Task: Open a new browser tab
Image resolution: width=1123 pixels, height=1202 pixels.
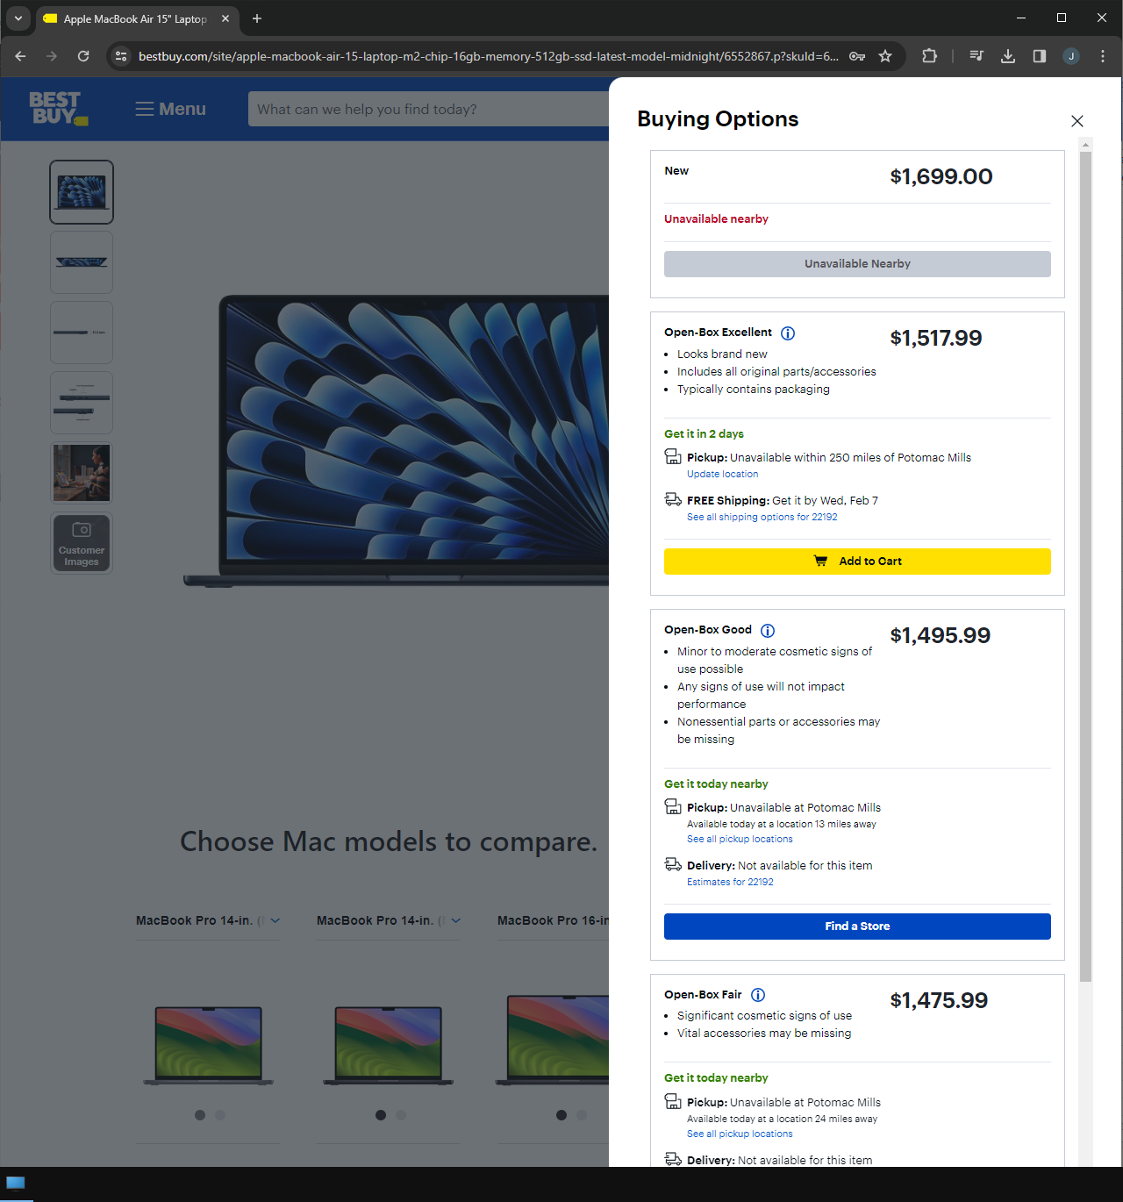Action: 257,18
